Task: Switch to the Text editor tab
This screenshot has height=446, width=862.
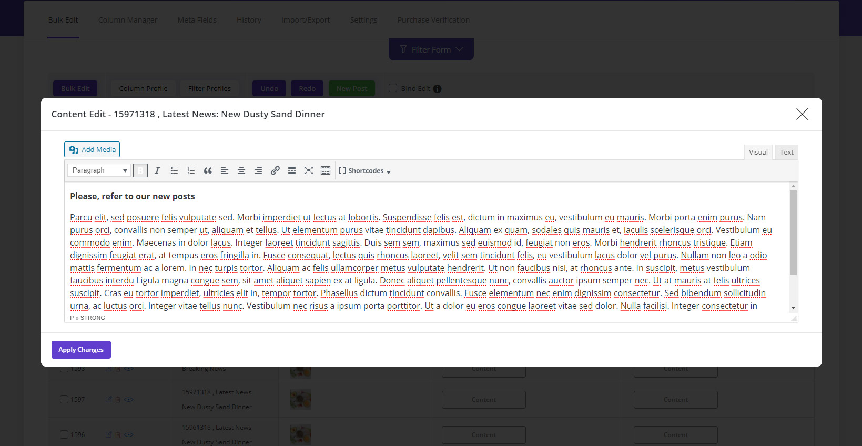Action: (786, 152)
